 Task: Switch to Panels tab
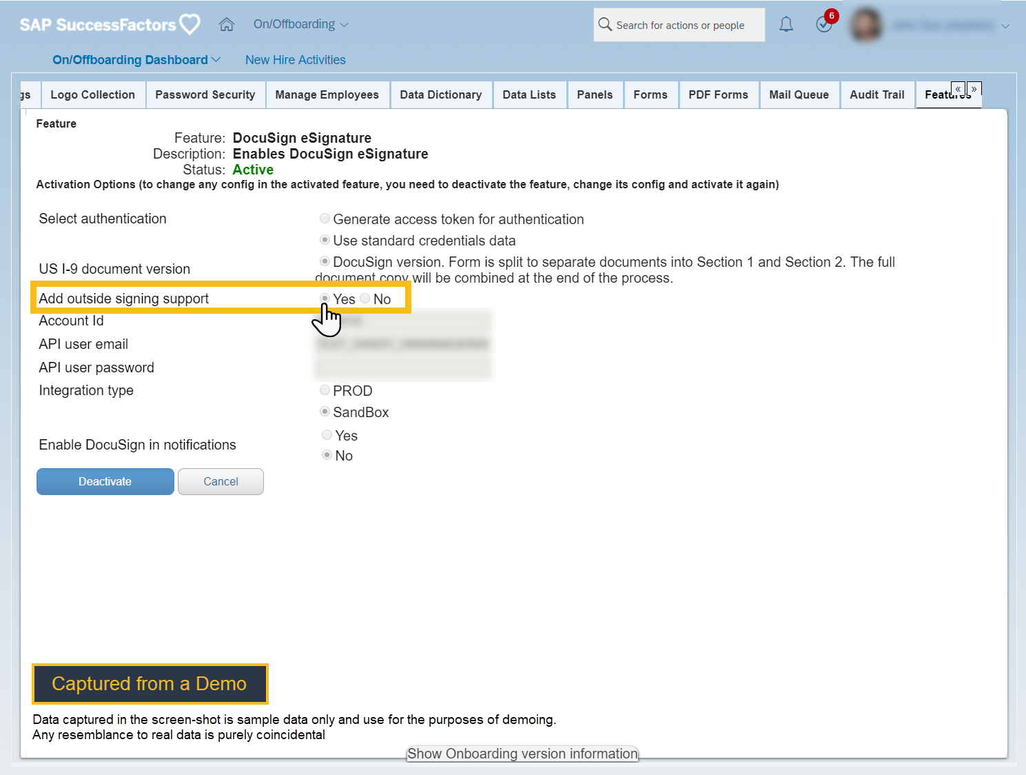pos(595,94)
